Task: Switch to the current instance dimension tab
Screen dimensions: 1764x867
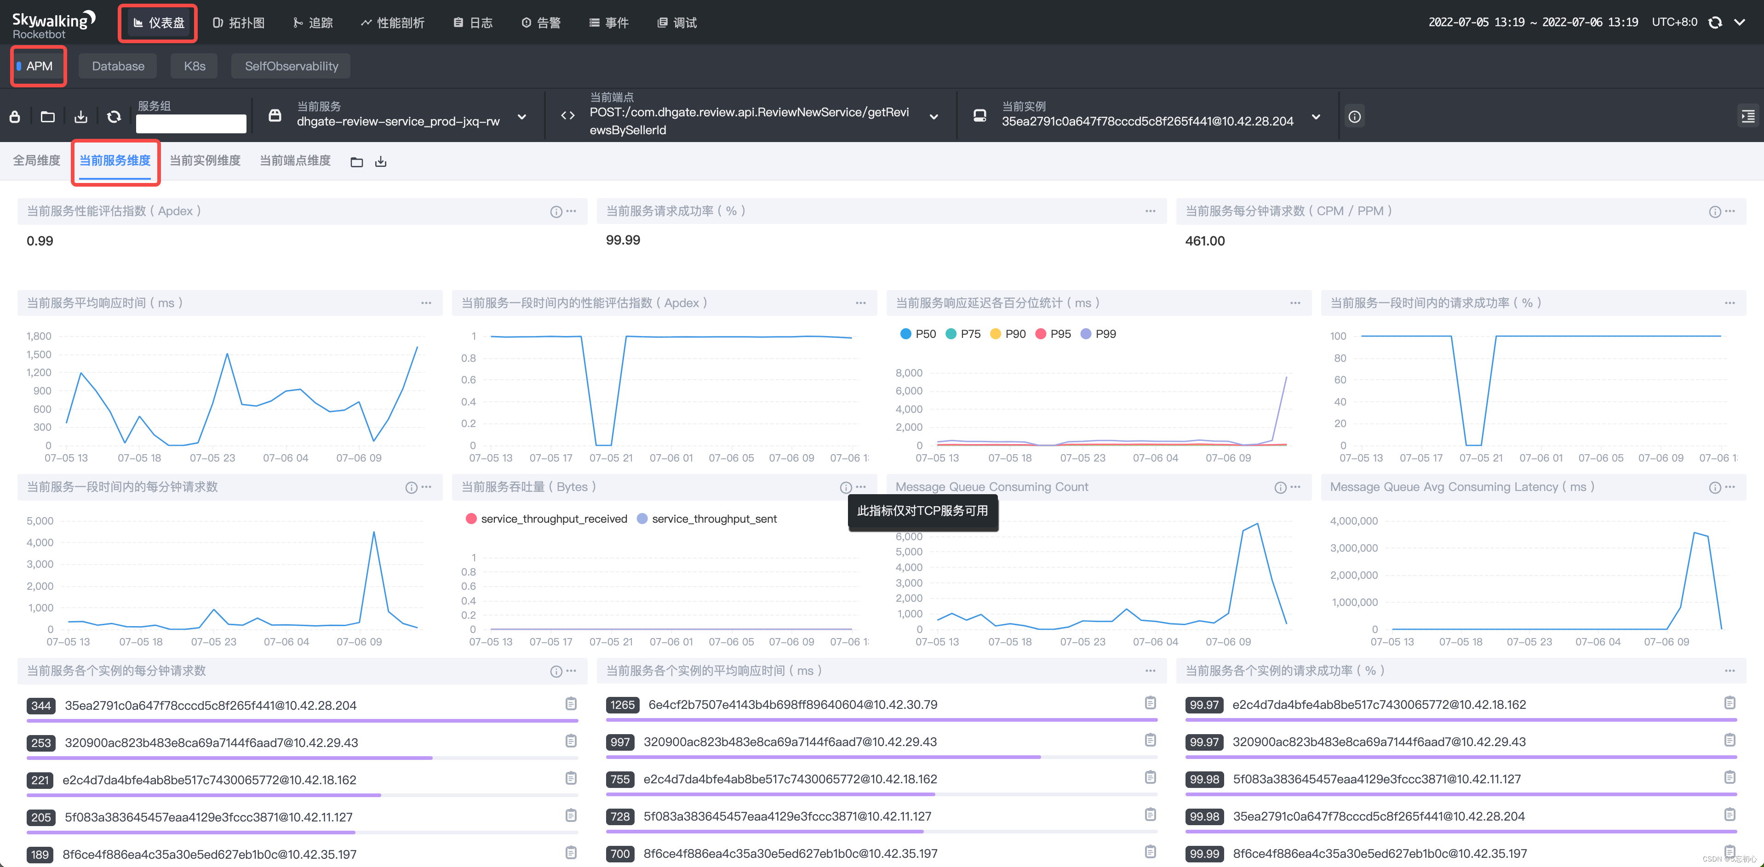Action: coord(205,161)
